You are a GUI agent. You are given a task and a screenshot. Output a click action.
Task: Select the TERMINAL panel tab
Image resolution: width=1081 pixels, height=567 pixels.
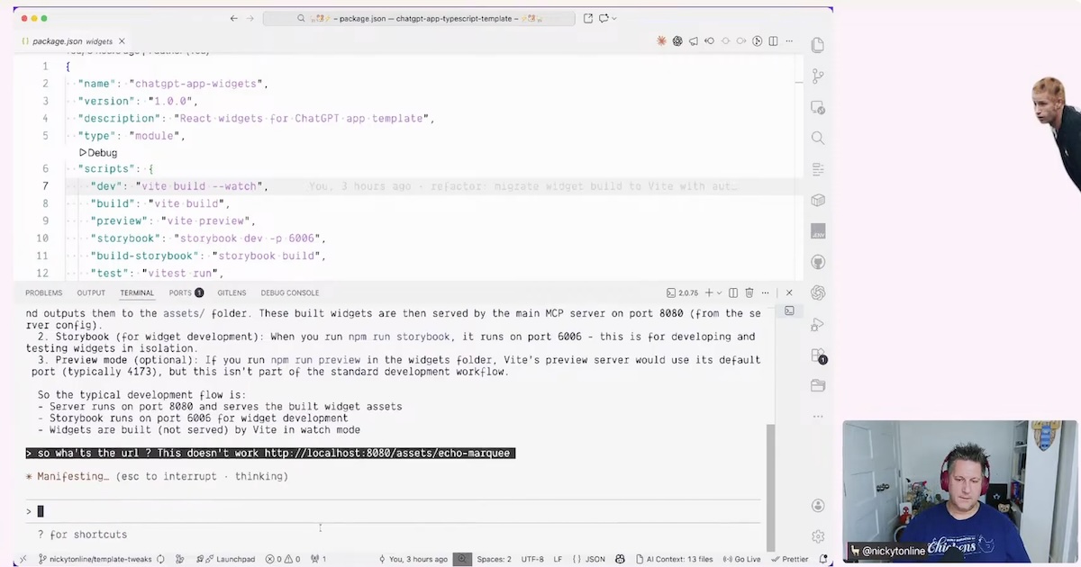coord(137,292)
